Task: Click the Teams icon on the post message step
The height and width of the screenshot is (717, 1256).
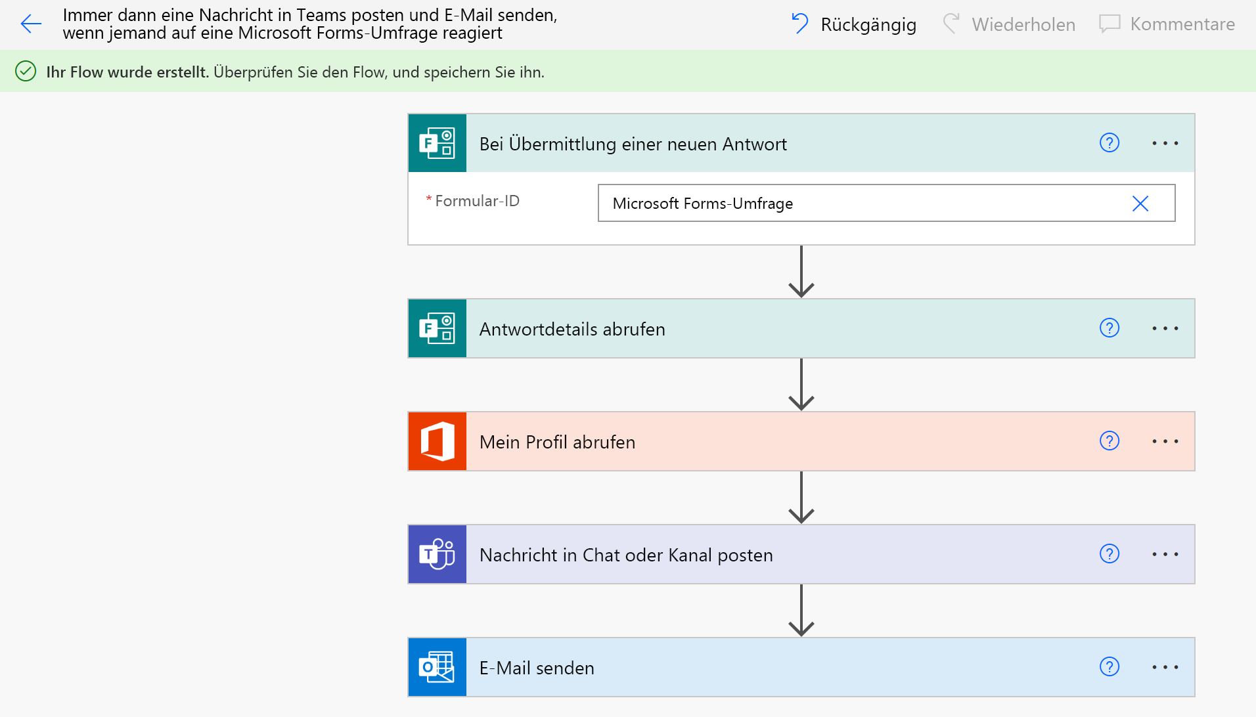Action: point(437,554)
